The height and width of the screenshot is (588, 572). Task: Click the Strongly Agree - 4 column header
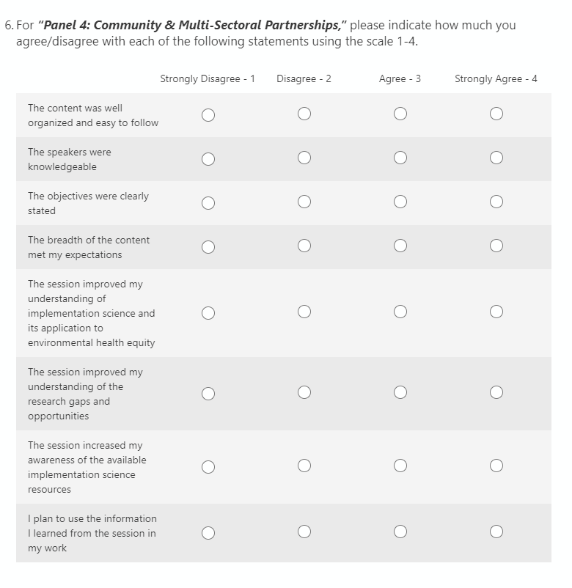click(496, 78)
